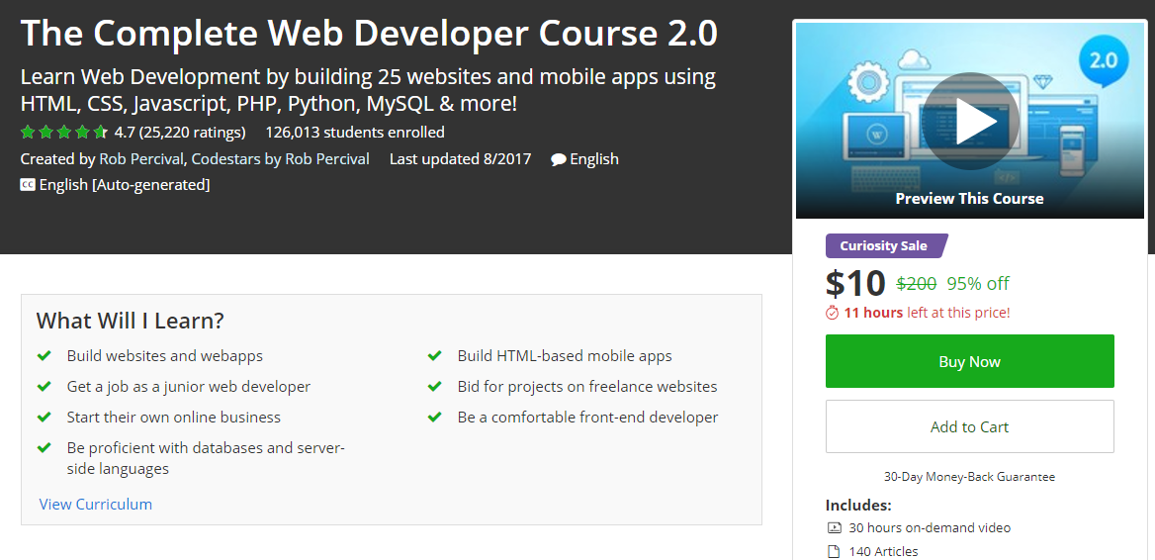
Task: Click the Bid for projects on freelance websites text
Action: tap(587, 386)
